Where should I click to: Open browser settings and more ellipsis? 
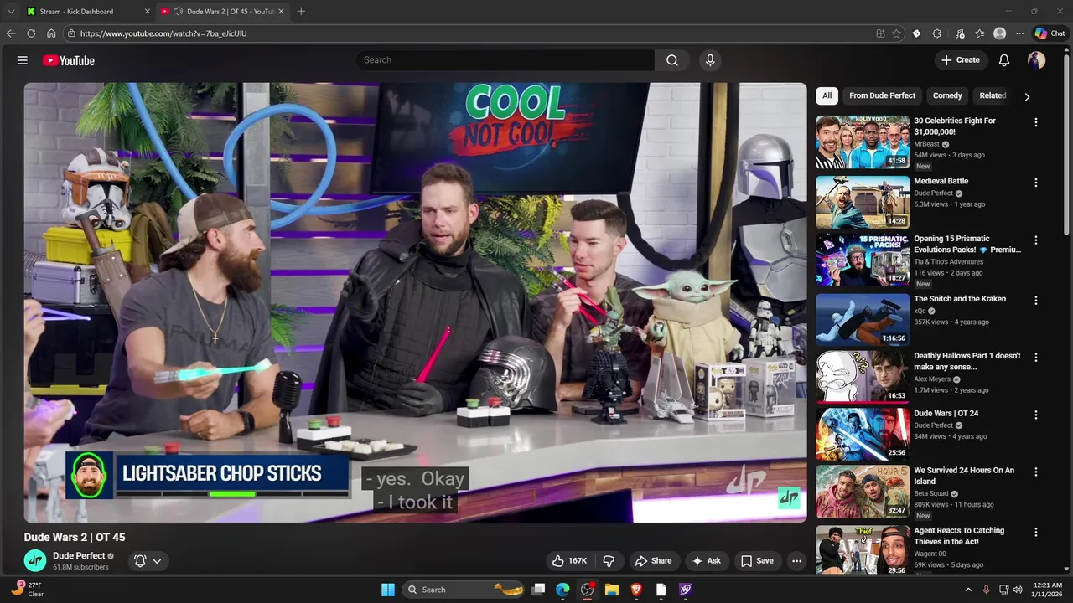(x=1019, y=33)
